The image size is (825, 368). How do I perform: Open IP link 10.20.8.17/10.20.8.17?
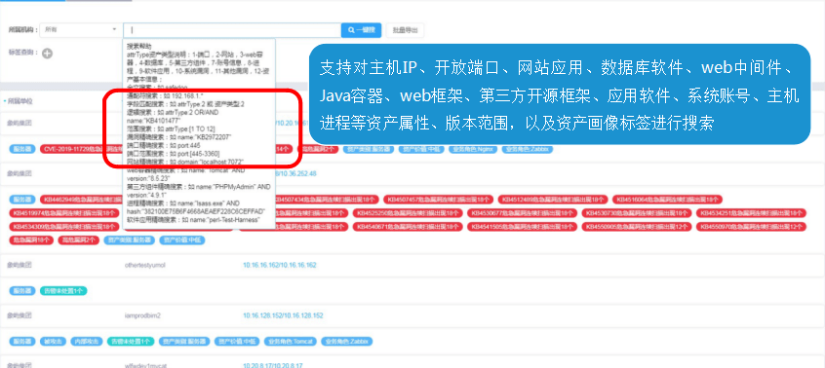click(x=272, y=365)
